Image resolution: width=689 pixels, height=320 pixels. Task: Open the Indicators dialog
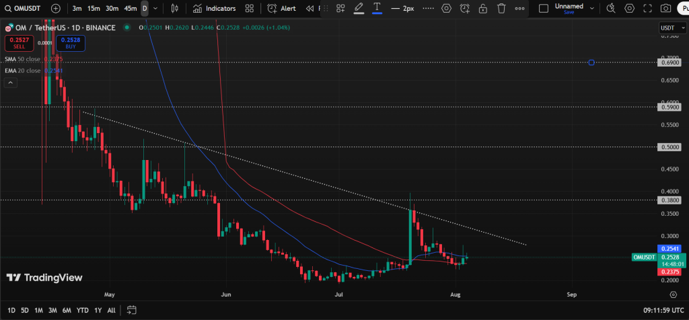point(215,8)
